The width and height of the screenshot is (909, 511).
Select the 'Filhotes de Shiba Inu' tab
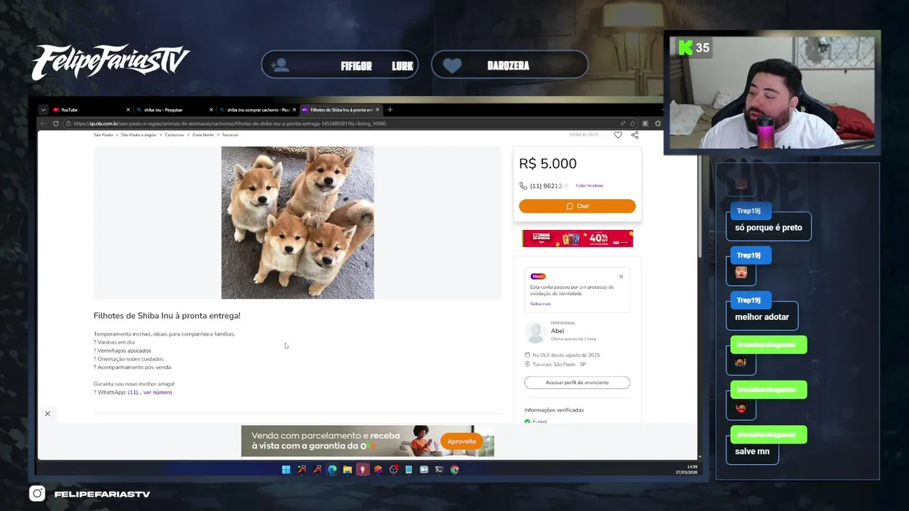pos(340,110)
